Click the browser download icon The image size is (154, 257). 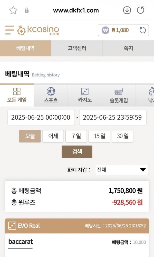pos(127,10)
